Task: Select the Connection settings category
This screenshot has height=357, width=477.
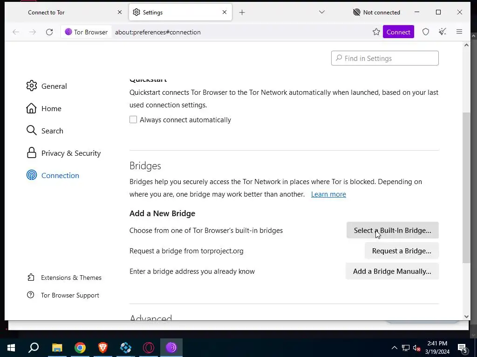Action: click(53, 175)
